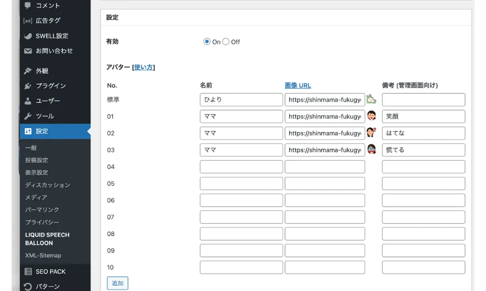Image resolution: width=486 pixels, height=291 pixels.
Task: Click the name field in row 04
Action: click(x=241, y=167)
